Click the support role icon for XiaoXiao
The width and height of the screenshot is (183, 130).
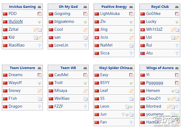pos(39,45)
